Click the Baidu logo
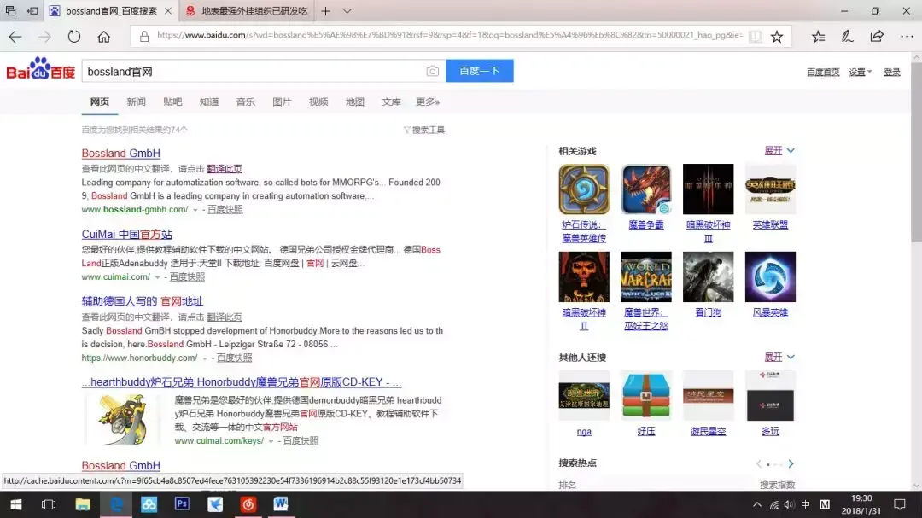Screen dimensions: 922x518 [x=41, y=69]
